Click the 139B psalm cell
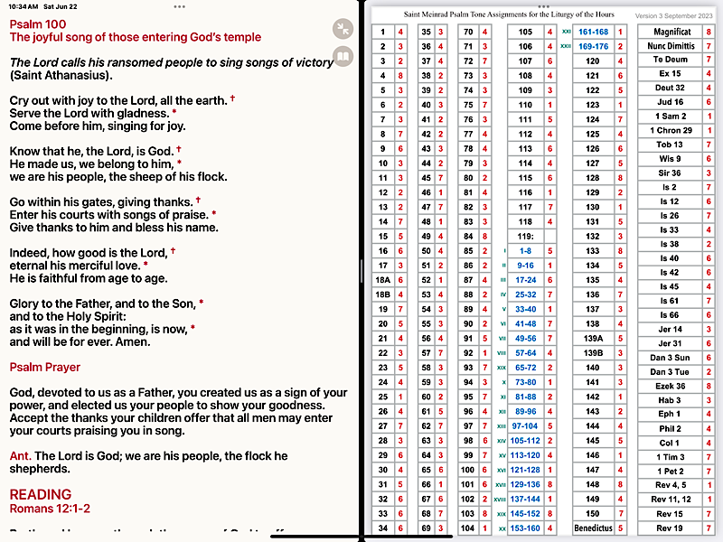This screenshot has height=542, width=723. 593,353
